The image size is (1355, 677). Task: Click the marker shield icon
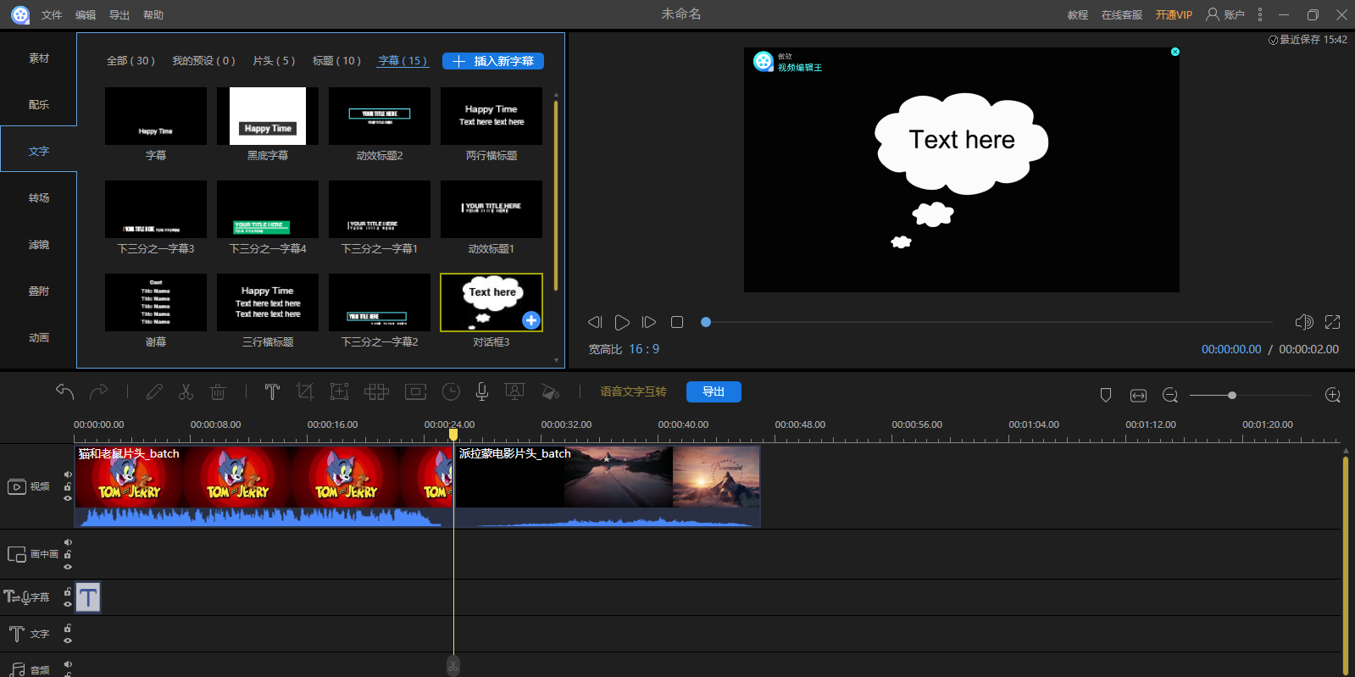[x=1106, y=396]
